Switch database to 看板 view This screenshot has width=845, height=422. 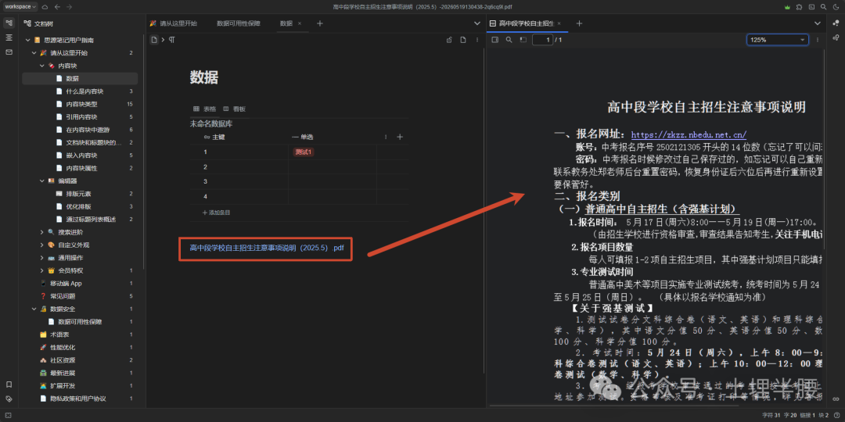point(235,109)
